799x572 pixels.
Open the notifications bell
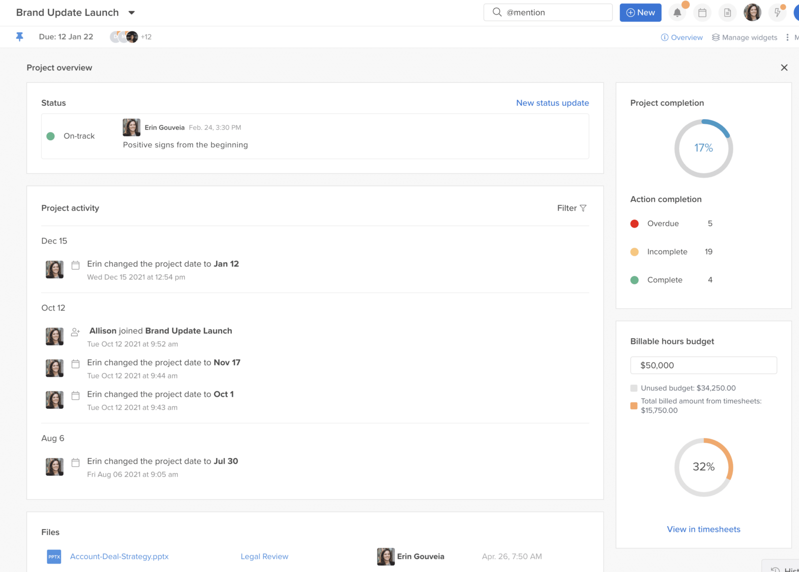(x=677, y=12)
